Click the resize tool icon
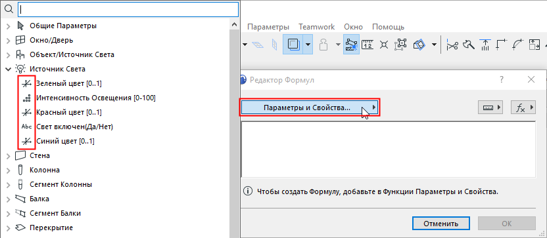 click(534, 45)
